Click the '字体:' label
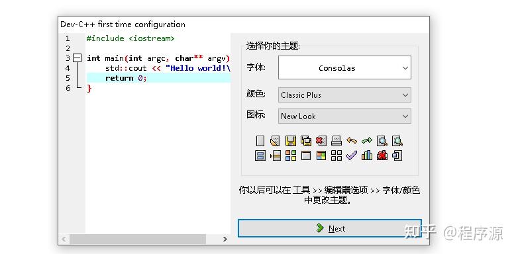The image size is (516, 254). tap(256, 67)
